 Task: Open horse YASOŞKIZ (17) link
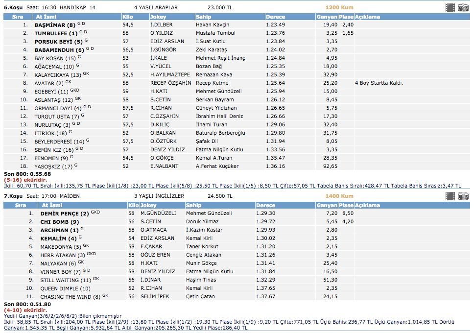click(53, 166)
